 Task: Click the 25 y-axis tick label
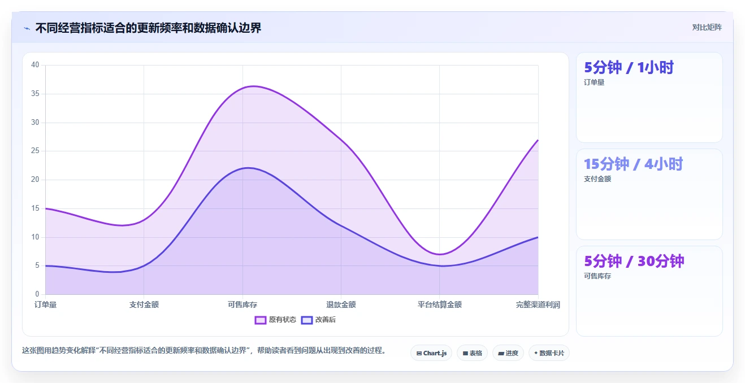coord(35,151)
